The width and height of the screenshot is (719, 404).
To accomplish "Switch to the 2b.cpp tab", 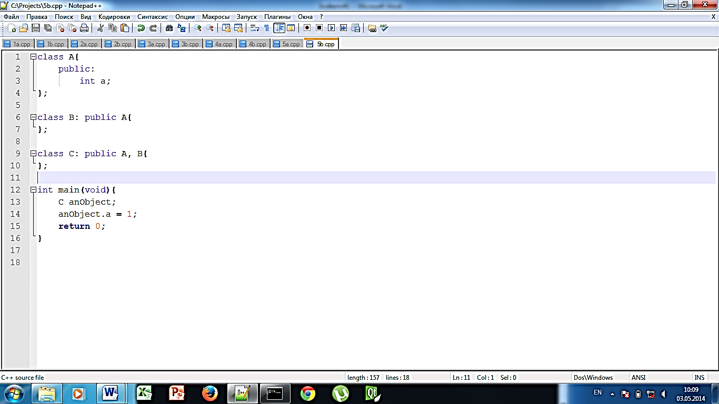I will tap(119, 44).
